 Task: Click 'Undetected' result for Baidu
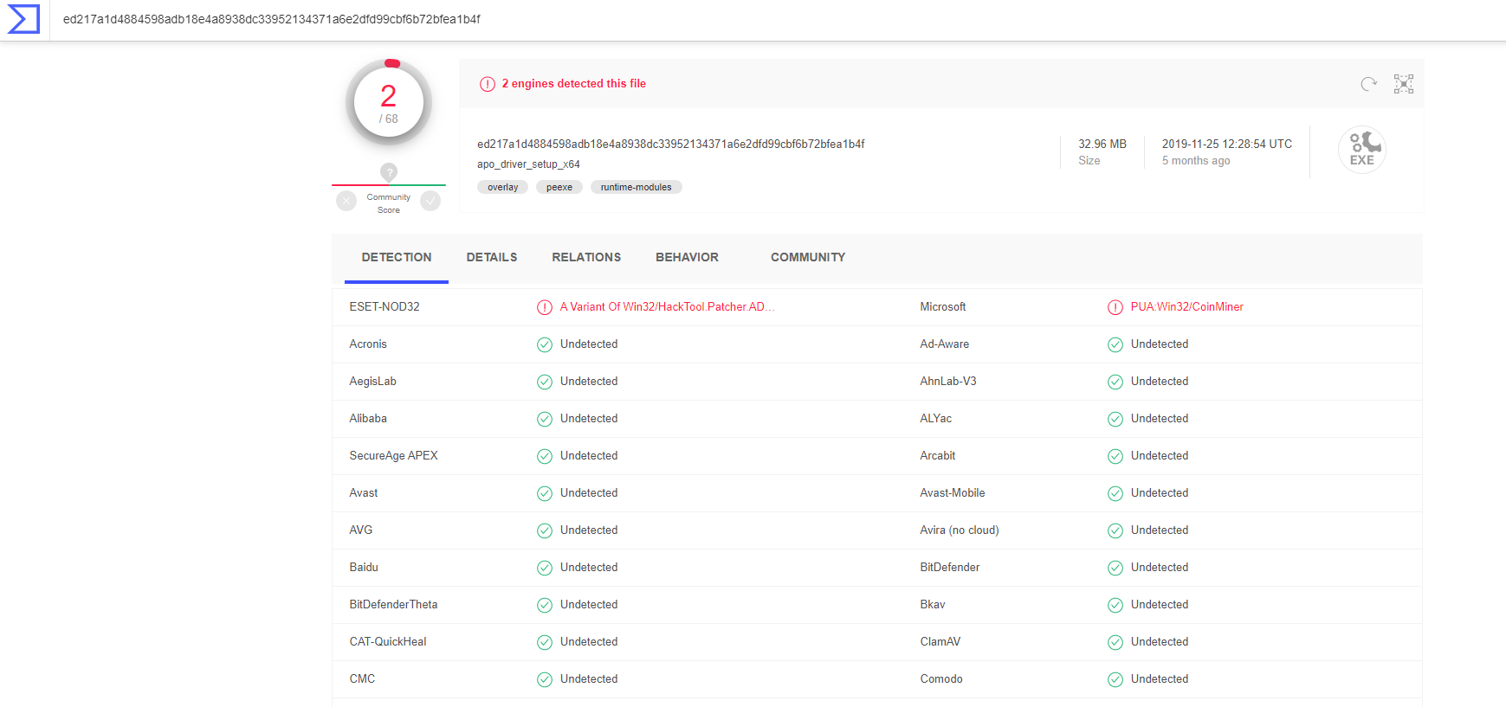589,568
